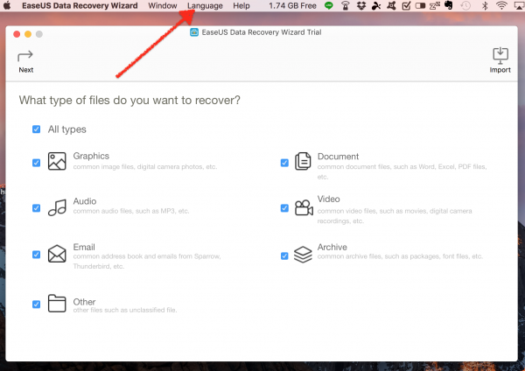Uncheck the All types checkbox
This screenshot has height=371, width=525.
36,129
